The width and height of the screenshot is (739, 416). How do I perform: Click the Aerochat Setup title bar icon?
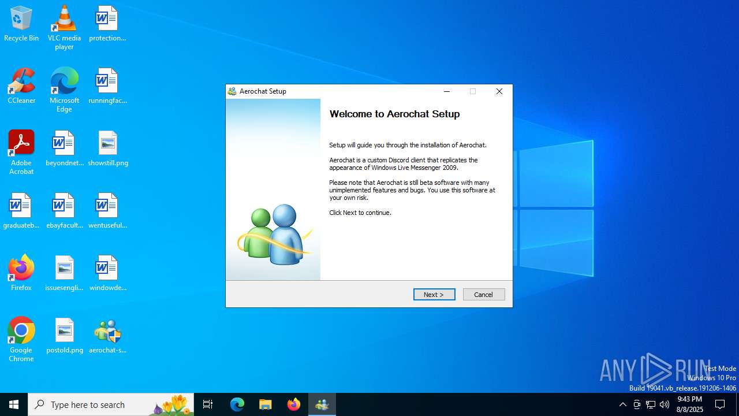(x=232, y=91)
